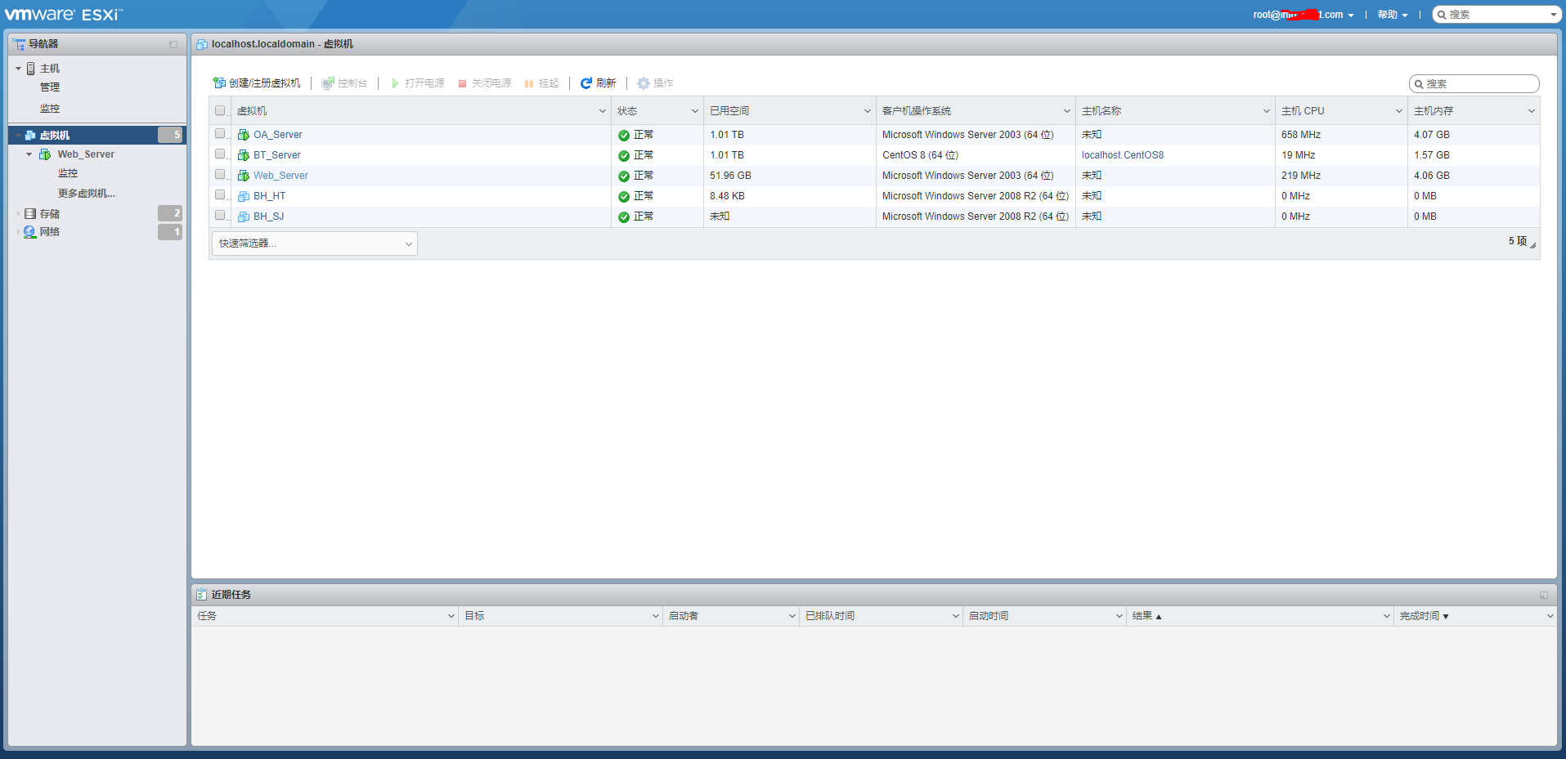Open the Quick Filters (快速筛选器) dropdown
The image size is (1566, 759).
[315, 243]
